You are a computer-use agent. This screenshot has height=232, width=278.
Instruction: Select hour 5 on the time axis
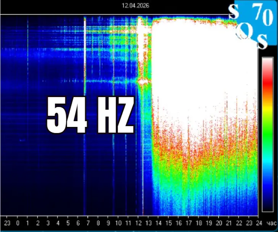click(x=68, y=223)
